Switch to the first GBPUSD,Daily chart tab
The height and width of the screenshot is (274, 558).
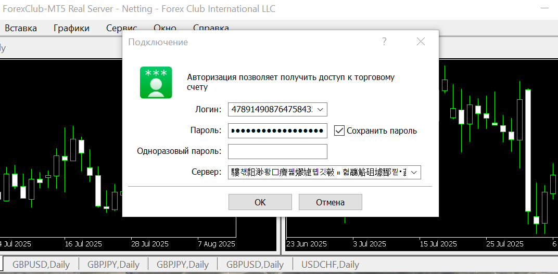click(x=41, y=265)
